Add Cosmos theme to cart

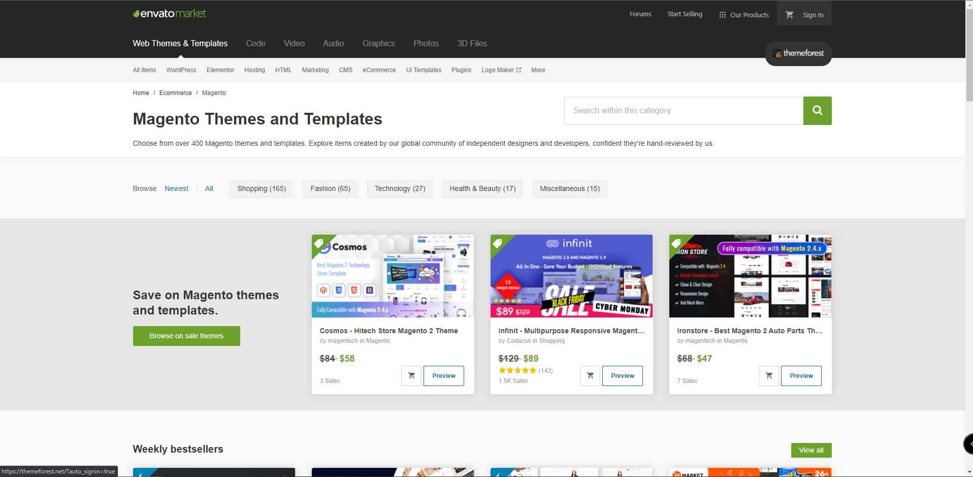tap(411, 376)
